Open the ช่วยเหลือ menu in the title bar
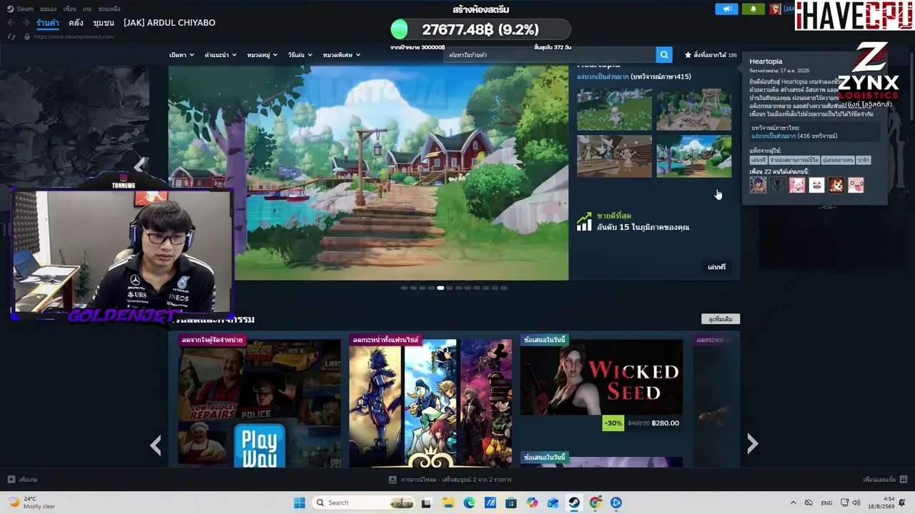The height and width of the screenshot is (514, 915). point(109,9)
